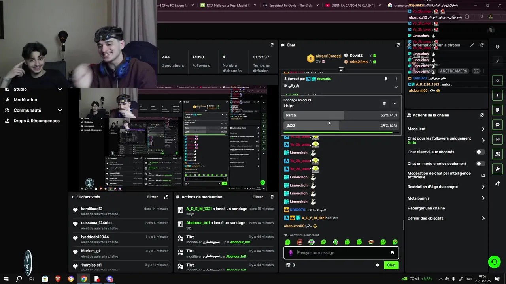Click the purple microphone icon in chat input
Image resolution: width=506 pixels, height=284 pixels.
[x=291, y=253]
